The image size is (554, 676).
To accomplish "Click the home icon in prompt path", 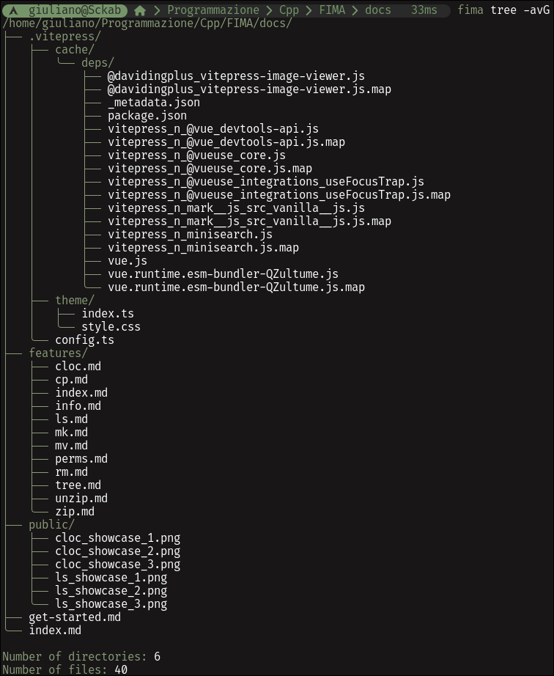I will coord(139,10).
